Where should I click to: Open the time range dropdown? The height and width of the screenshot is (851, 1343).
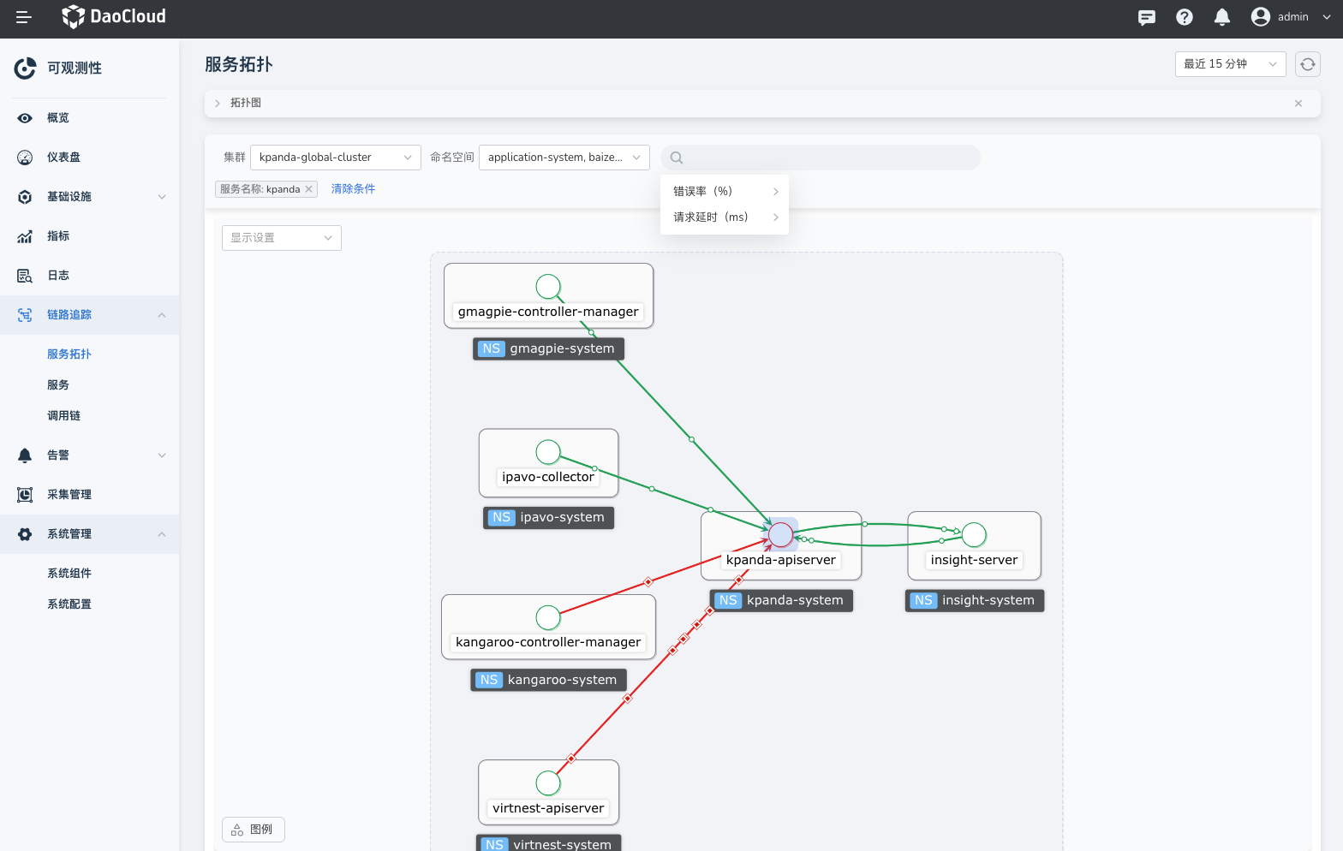click(x=1229, y=64)
